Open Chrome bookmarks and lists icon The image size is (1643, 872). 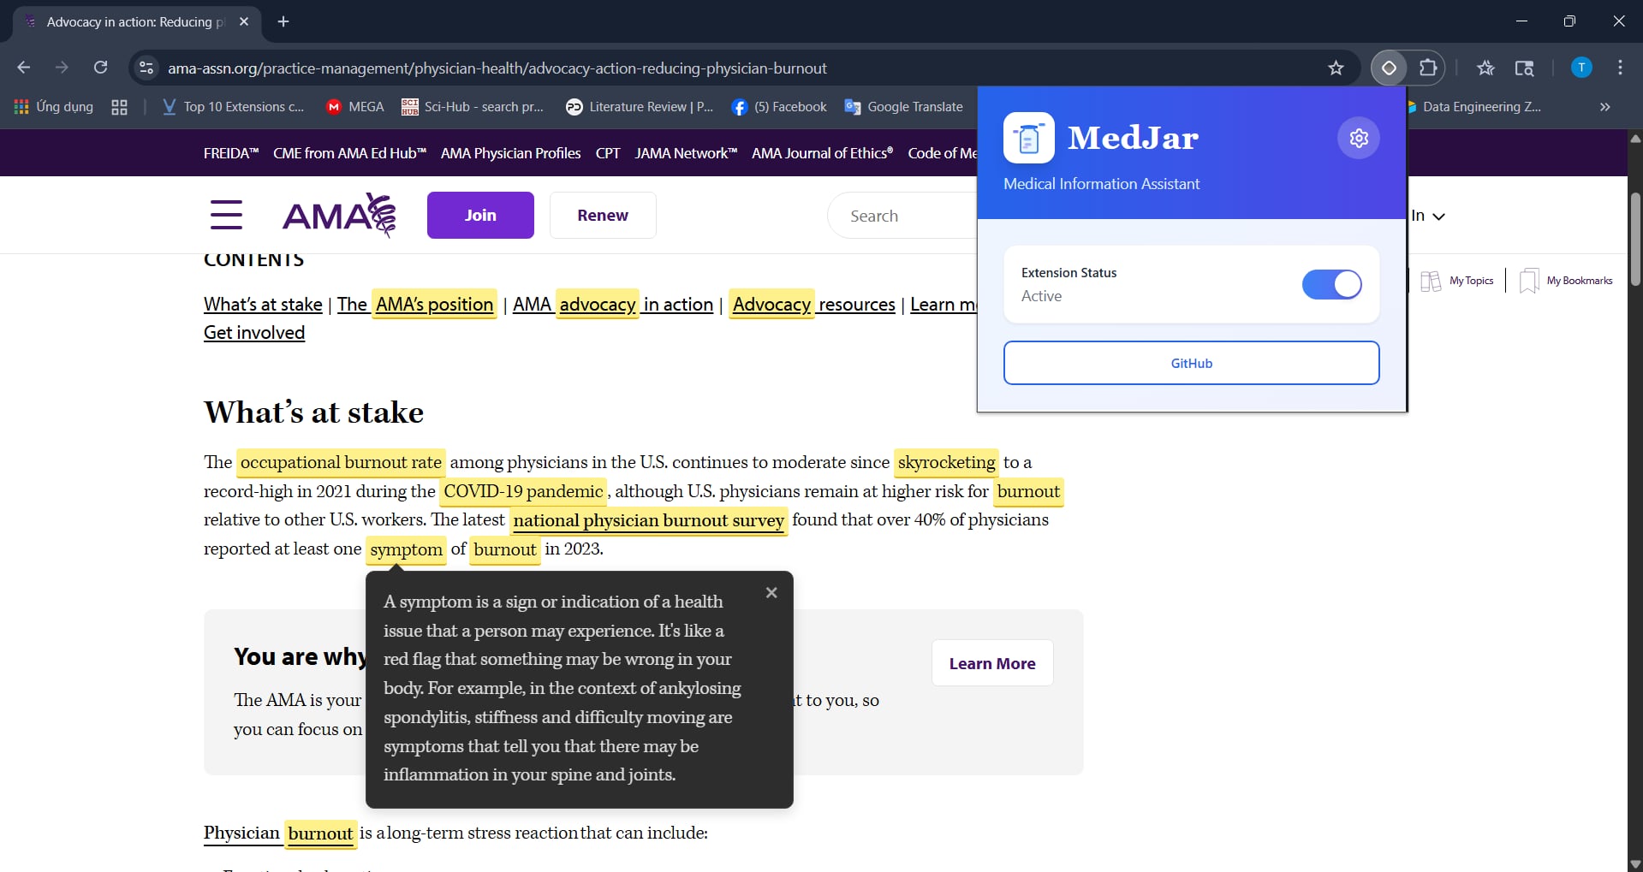point(1485,68)
